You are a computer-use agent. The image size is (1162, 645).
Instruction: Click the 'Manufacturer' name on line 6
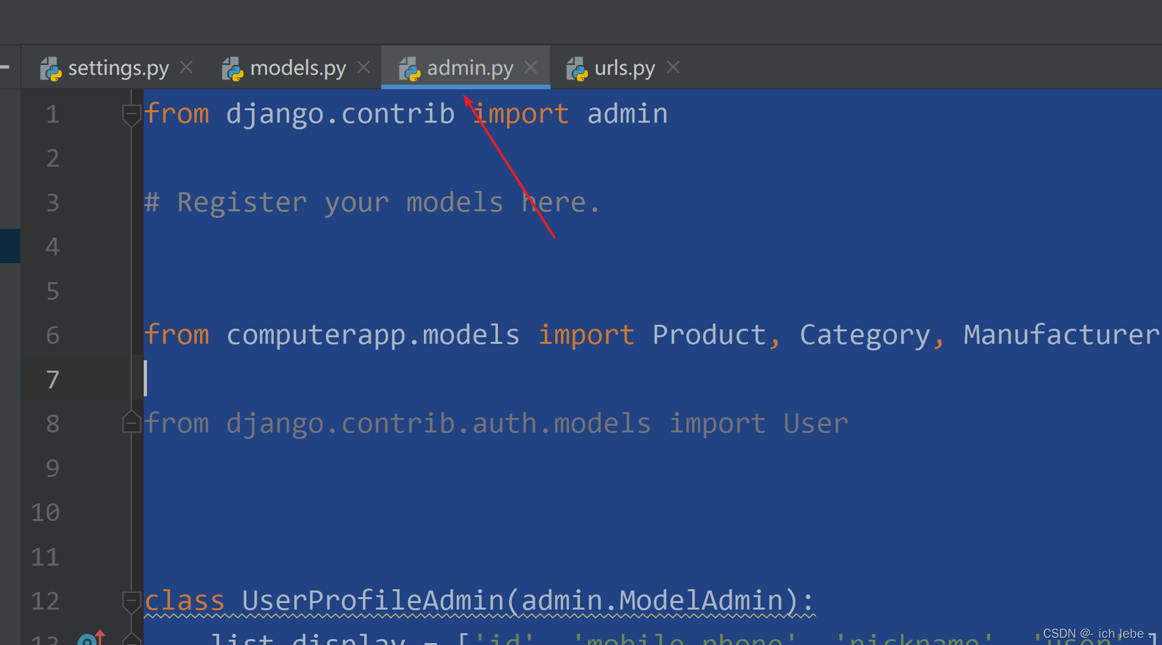click(1061, 335)
